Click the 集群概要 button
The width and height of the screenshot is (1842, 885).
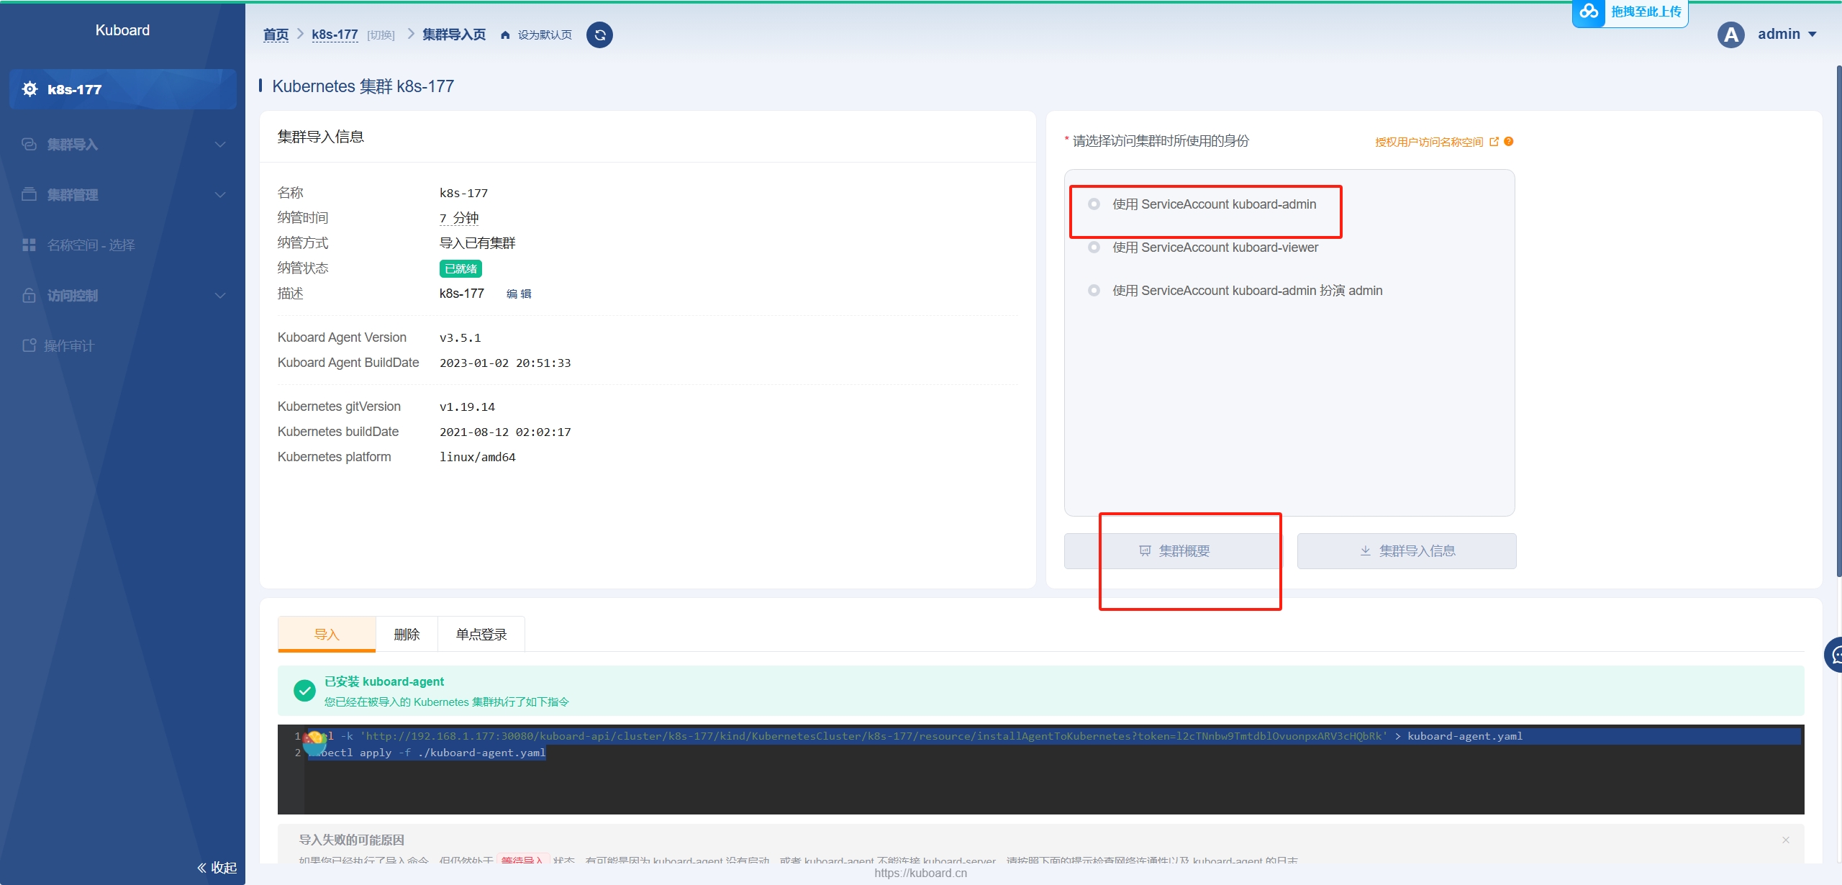coord(1174,551)
